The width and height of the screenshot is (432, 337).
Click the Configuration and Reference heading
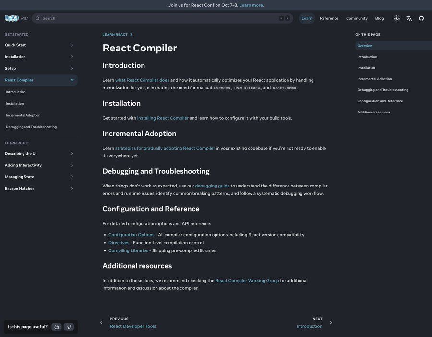pos(151,209)
